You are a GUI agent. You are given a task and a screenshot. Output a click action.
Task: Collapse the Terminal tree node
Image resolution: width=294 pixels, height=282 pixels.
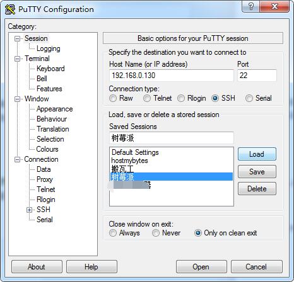17,59
